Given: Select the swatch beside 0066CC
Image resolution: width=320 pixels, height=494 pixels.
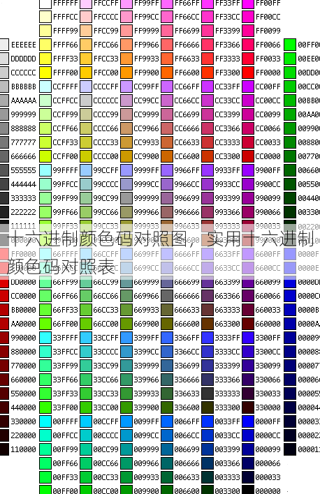Looking at the screenshot, I should pos(167,435).
